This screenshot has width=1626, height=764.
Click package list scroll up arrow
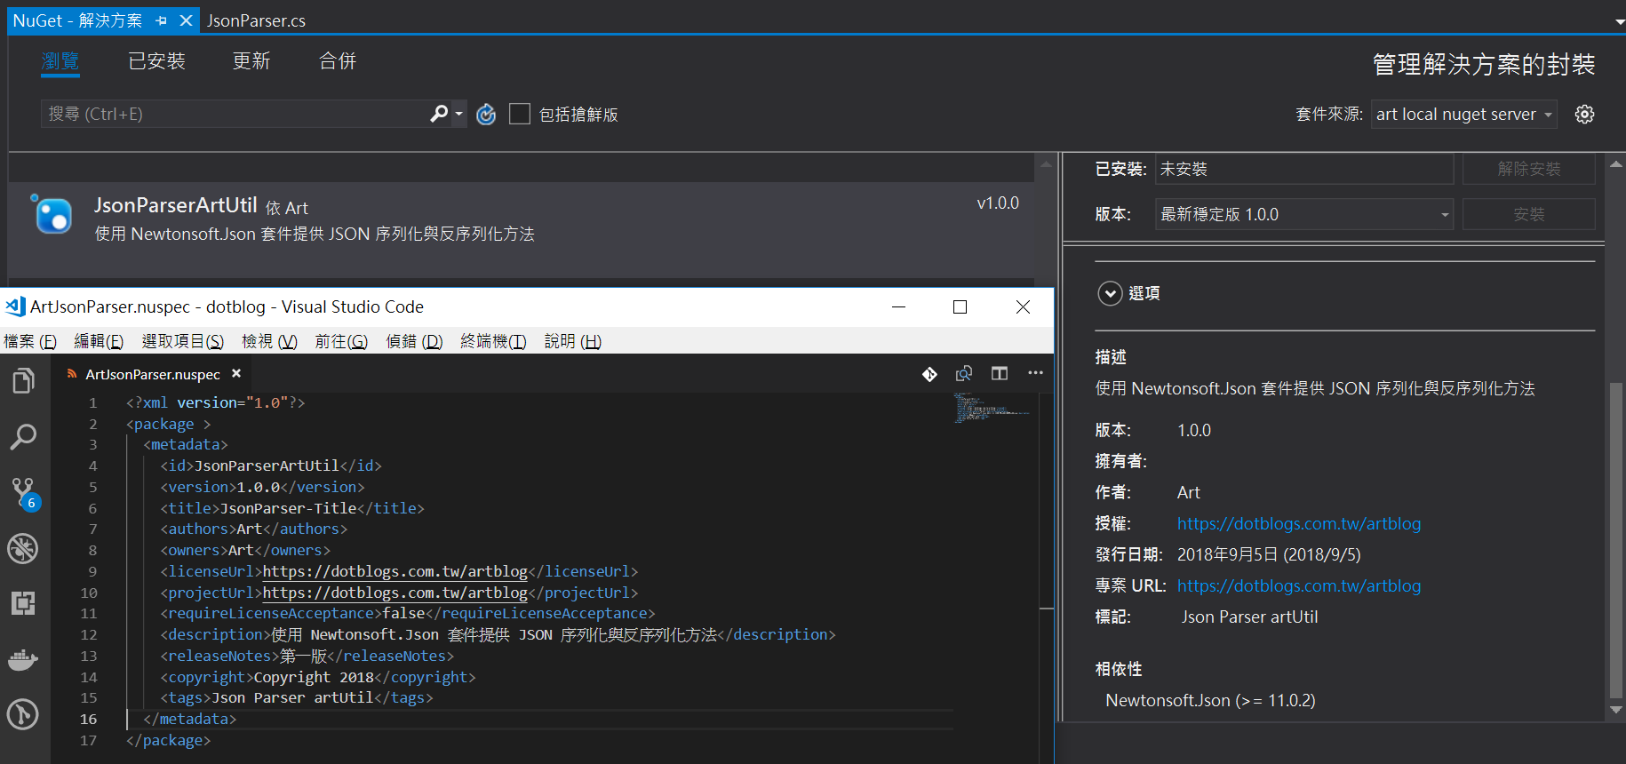(x=1046, y=164)
